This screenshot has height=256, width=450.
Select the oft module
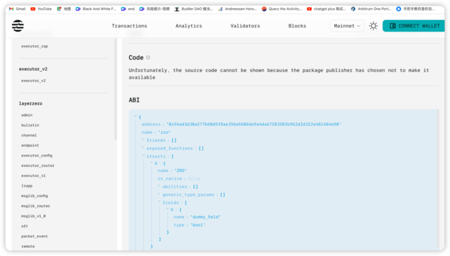click(x=25, y=226)
